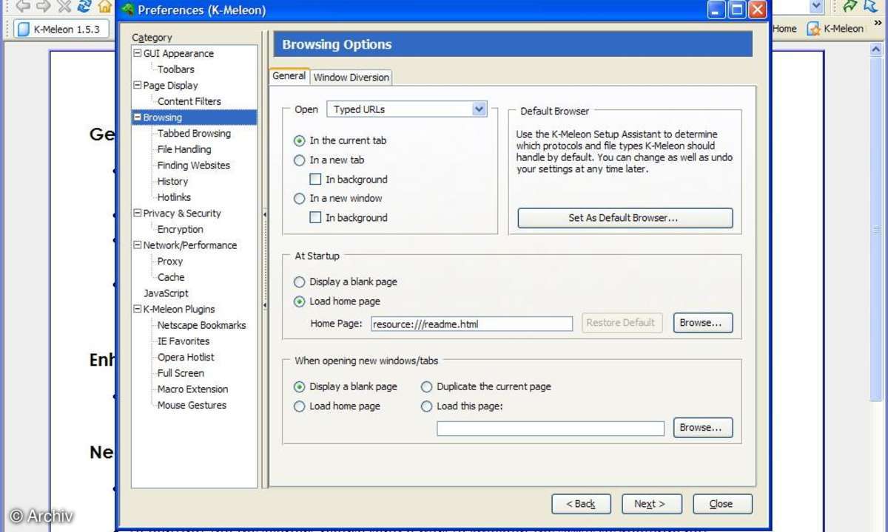The image size is (888, 532).
Task: Tick 'In background' under 'In a new window'
Action: pos(315,217)
